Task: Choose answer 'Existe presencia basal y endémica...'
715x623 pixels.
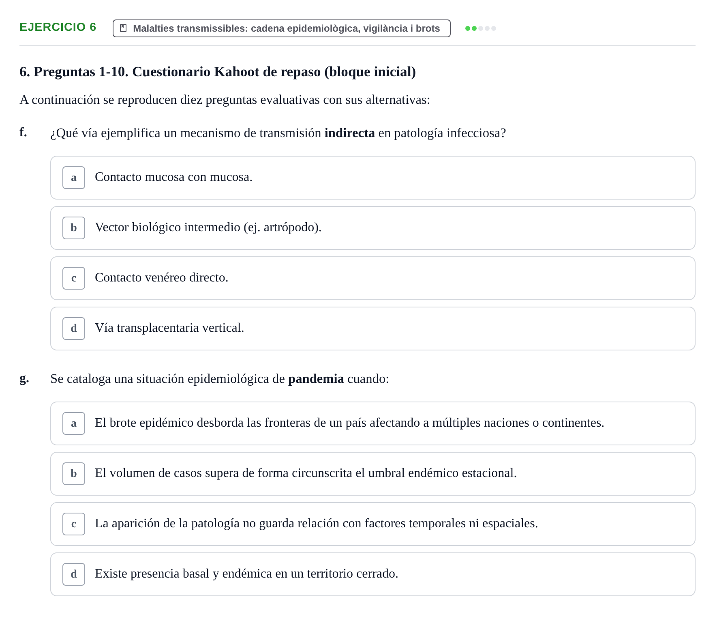Action: (x=373, y=574)
